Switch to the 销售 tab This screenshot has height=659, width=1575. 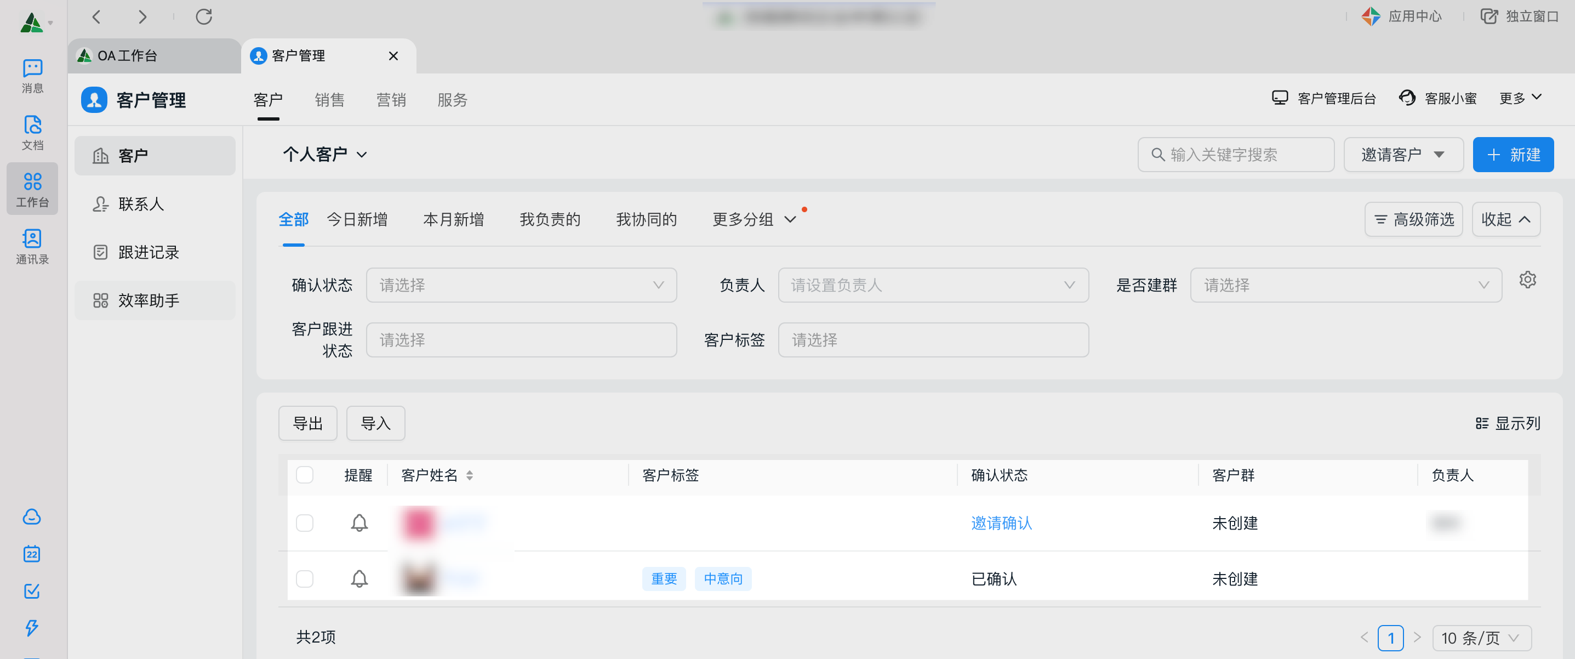(x=329, y=100)
